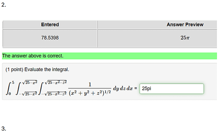
Task: Click the inner integral's upper limit √(25−x²−z²)
Action: pyautogui.click(x=56, y=82)
